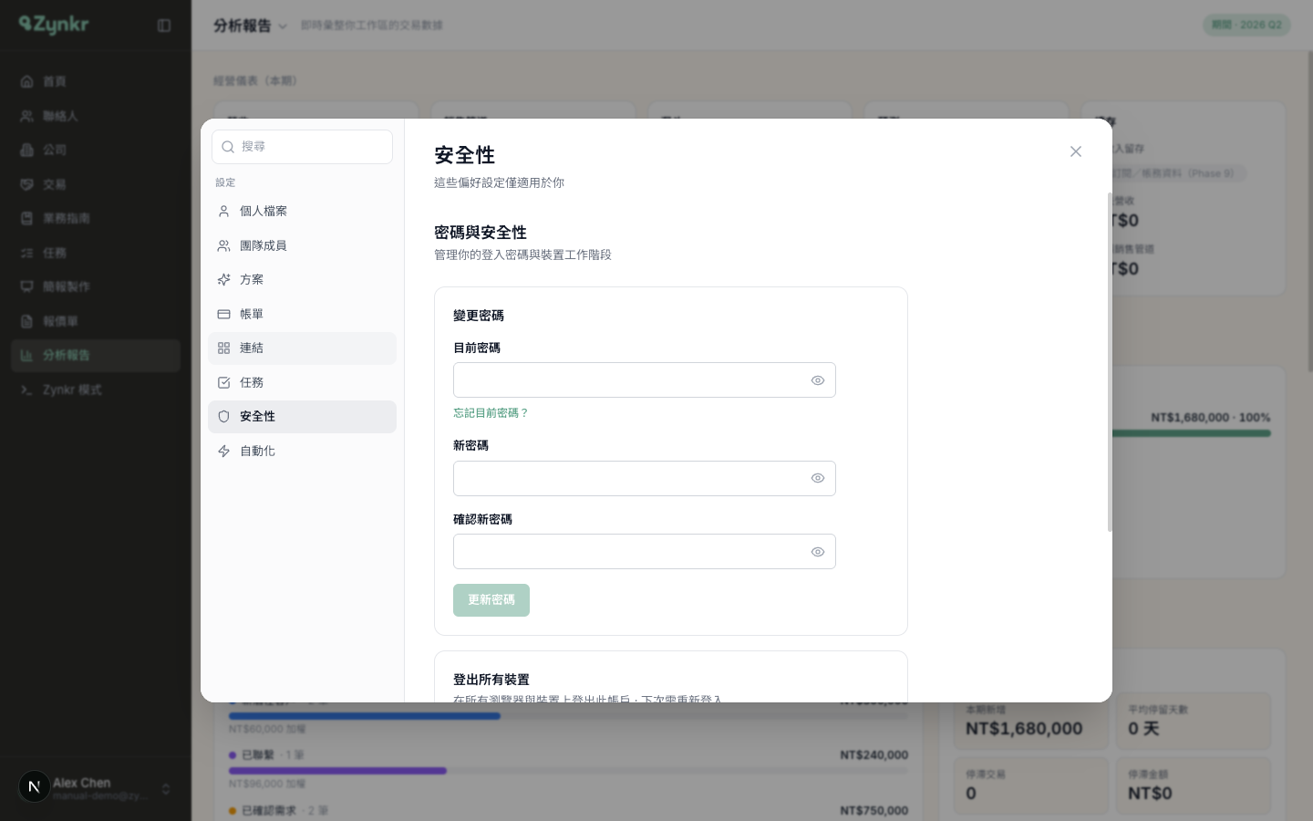The height and width of the screenshot is (821, 1313).
Task: Click the background page scrollbar thumb
Action: (x=1310, y=210)
